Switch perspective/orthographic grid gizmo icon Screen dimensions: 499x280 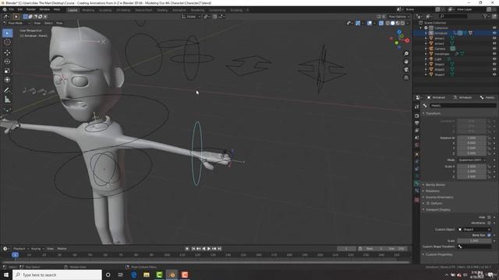406,78
